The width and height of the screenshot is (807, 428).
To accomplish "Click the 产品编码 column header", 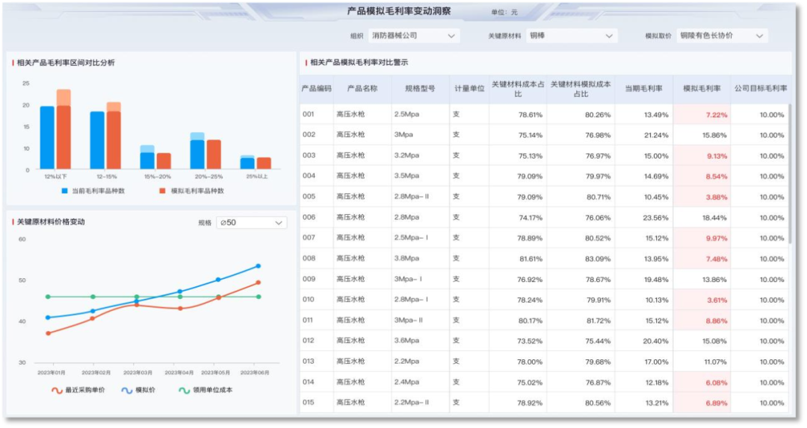I will click(316, 89).
